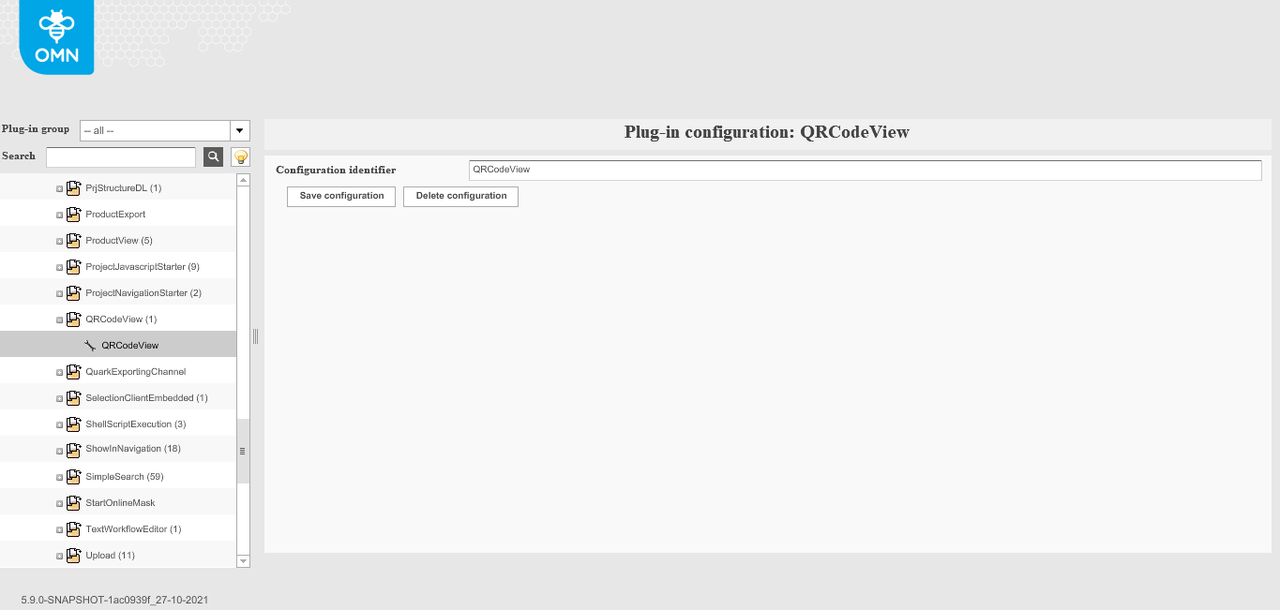Click the plug-in icon beside Upload
1280x610 pixels.
73,555
